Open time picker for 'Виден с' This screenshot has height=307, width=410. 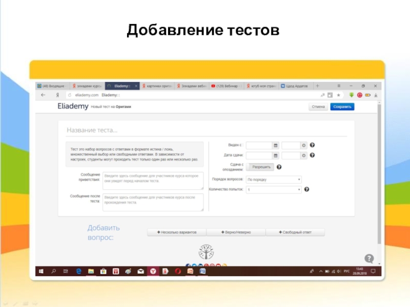(x=303, y=145)
